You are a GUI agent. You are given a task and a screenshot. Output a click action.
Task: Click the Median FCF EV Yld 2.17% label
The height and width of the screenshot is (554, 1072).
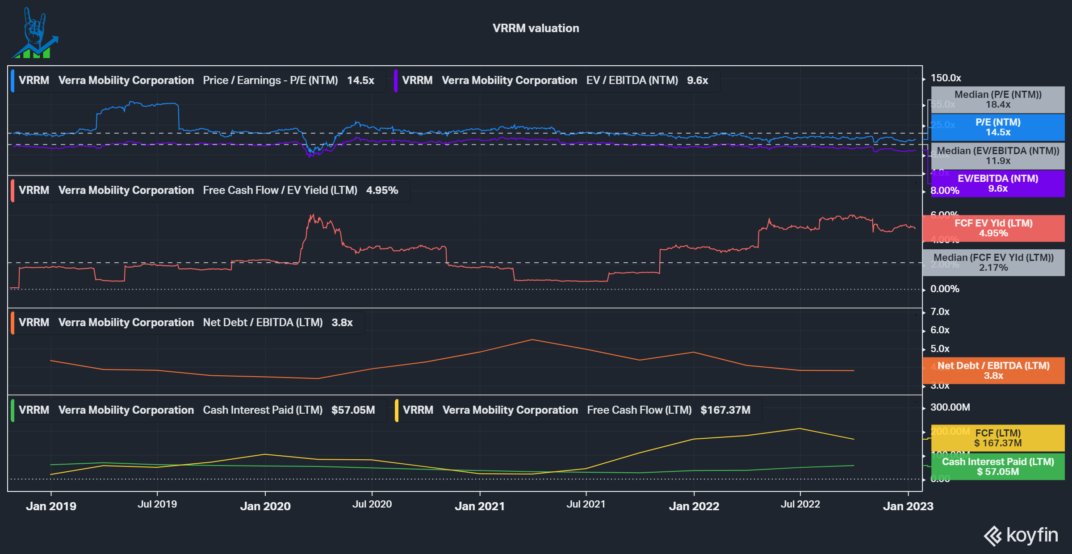(x=993, y=263)
